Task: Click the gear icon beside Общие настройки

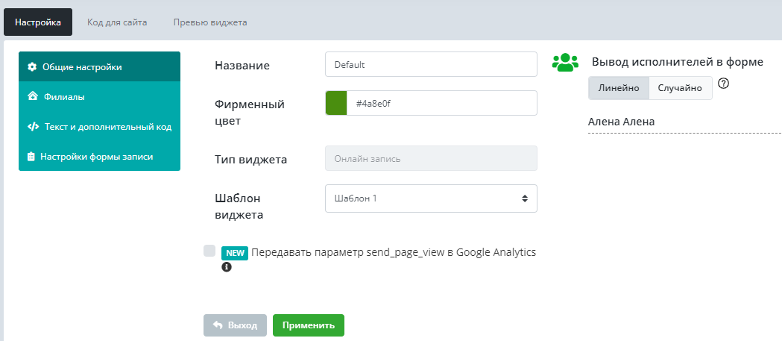Action: pos(32,67)
